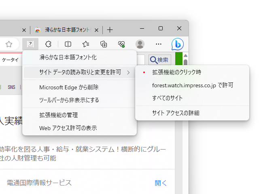Click the 検索 search button
Viewport: 259px width, 194px height.
(x=159, y=60)
